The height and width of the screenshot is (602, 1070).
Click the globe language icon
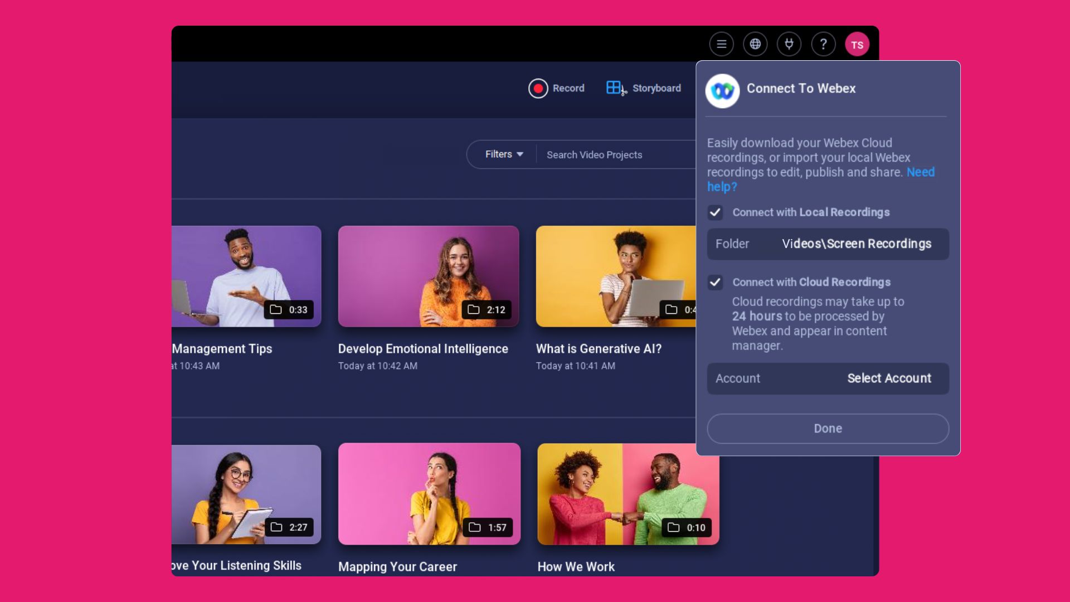[x=755, y=44]
